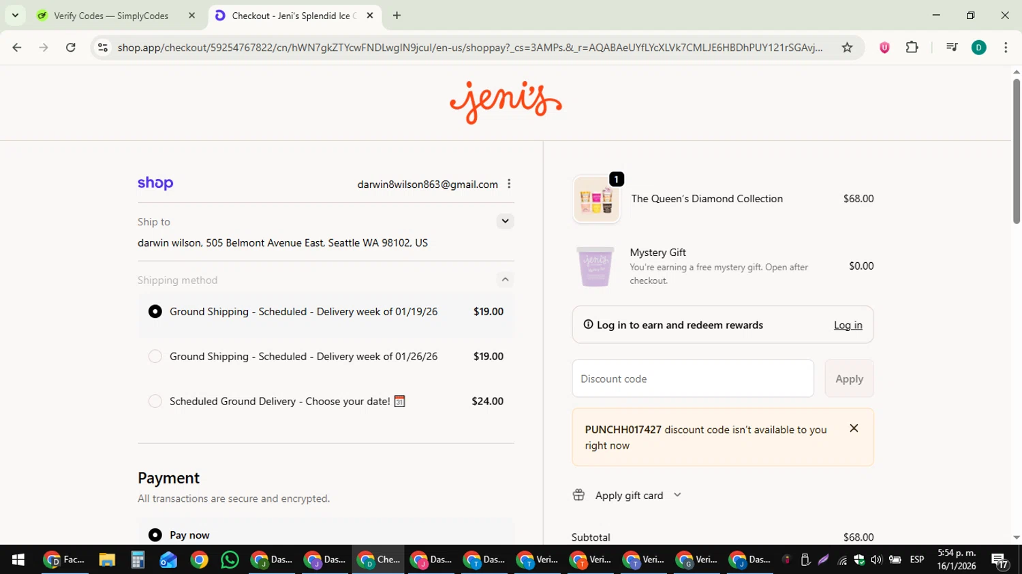
Task: Click the Log in rewards link
Action: 848,325
